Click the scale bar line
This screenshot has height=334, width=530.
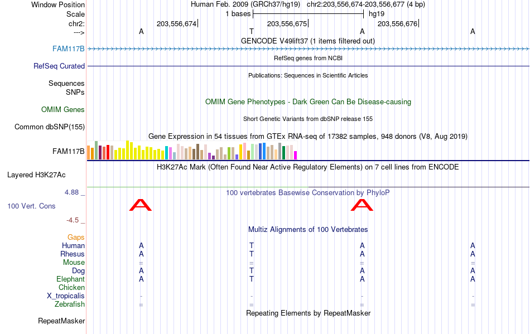click(x=308, y=14)
